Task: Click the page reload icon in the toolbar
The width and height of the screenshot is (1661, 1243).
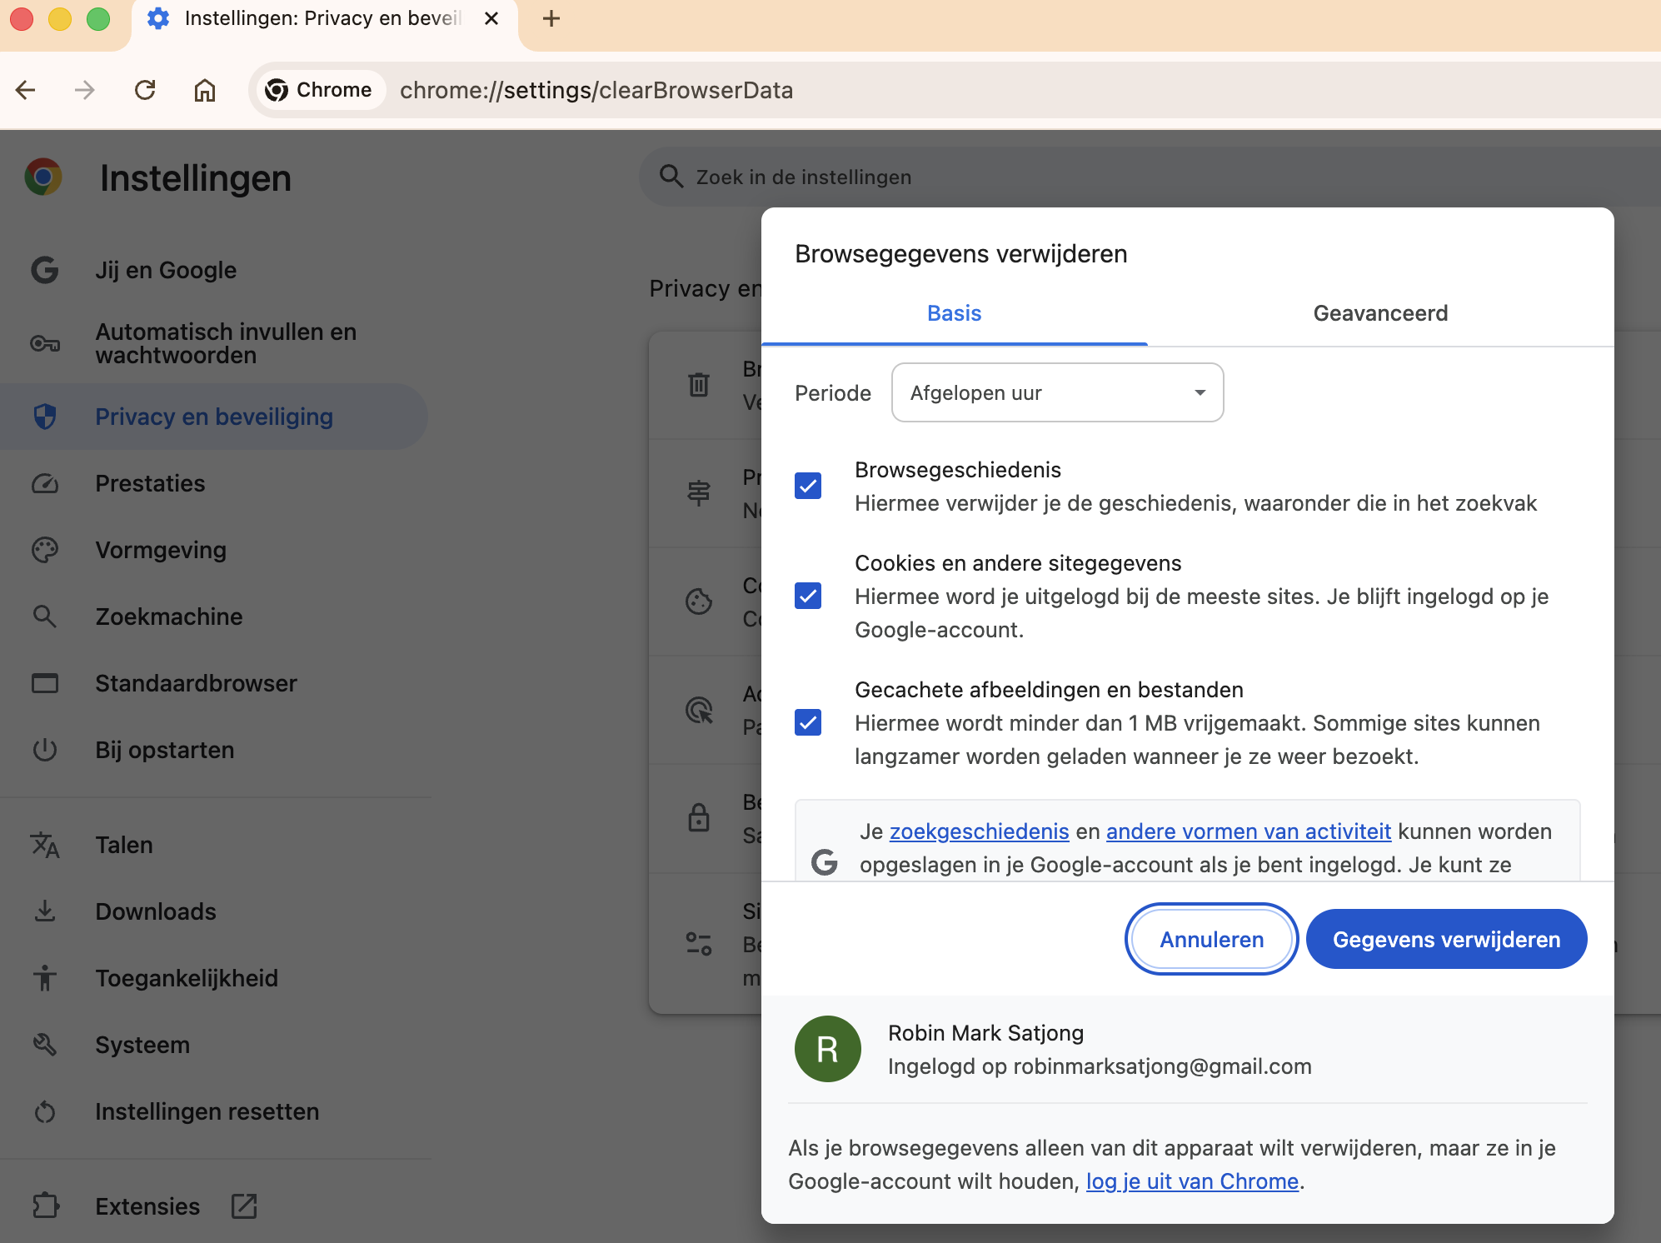Action: pyautogui.click(x=146, y=90)
